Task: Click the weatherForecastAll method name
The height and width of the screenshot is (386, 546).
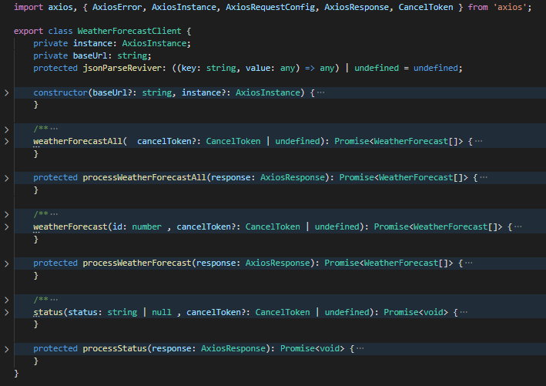Action: click(x=78, y=141)
